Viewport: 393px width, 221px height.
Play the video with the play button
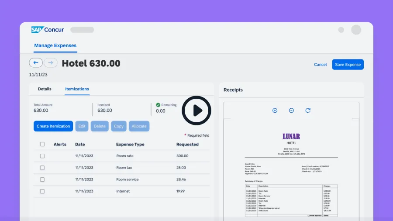(196, 110)
